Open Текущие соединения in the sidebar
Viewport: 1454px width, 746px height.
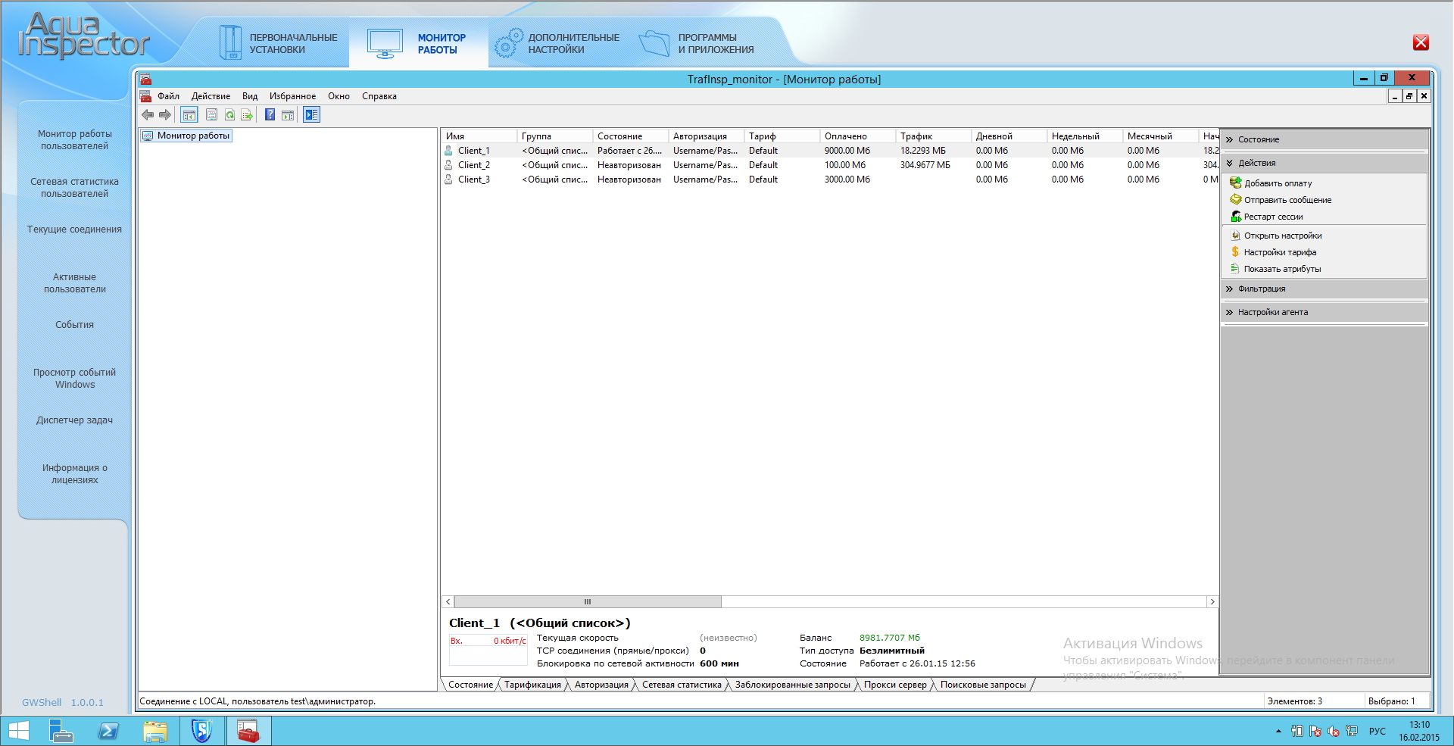point(74,229)
